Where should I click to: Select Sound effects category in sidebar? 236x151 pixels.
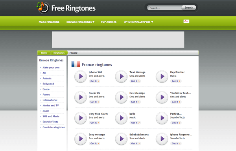50,122
